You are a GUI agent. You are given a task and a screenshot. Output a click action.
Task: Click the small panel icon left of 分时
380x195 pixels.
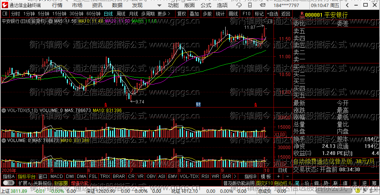click(5, 14)
